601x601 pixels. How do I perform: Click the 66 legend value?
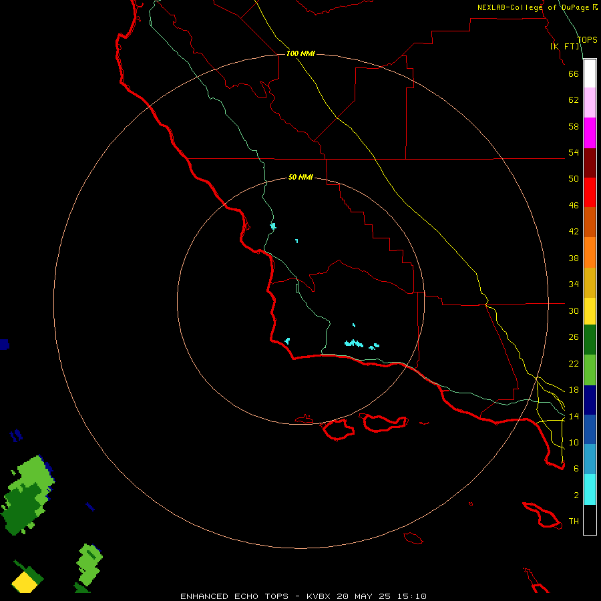574,73
